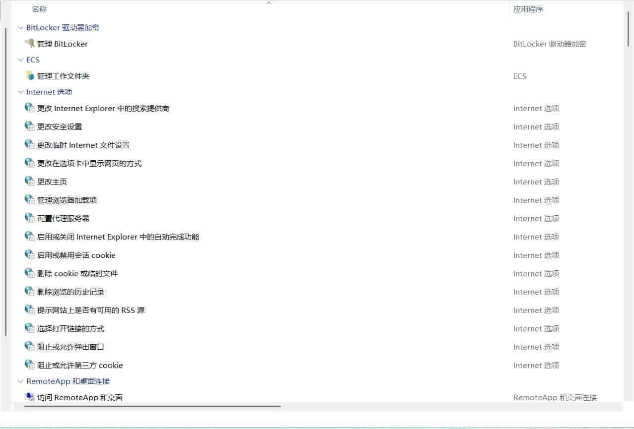
Task: Open 选择打开链接的方式 item
Action: pos(70,328)
